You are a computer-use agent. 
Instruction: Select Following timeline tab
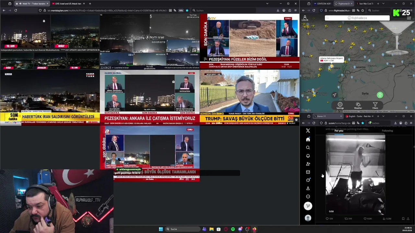click(x=387, y=131)
